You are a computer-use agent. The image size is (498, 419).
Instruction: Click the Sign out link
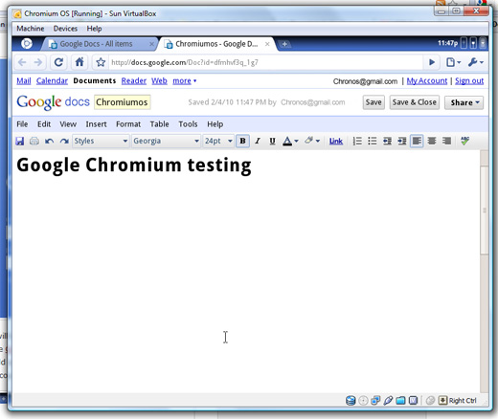point(469,81)
